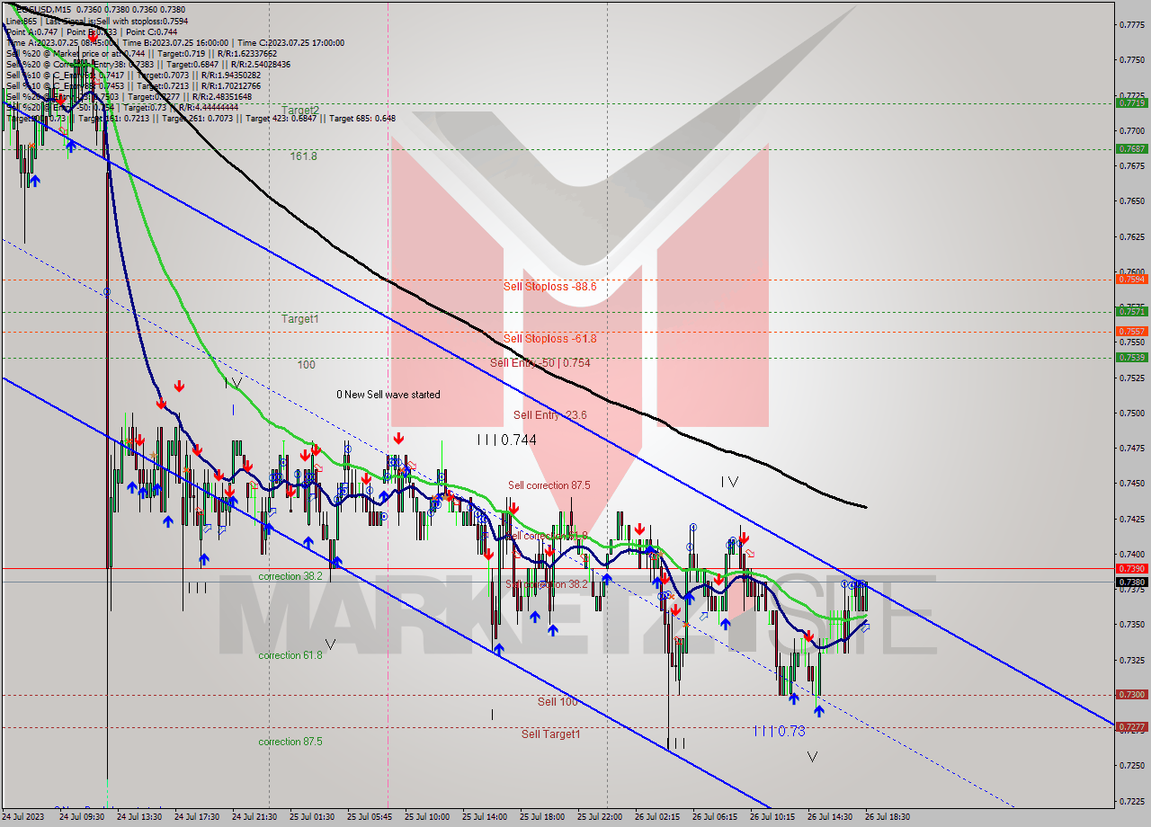Click '0 New Sell wave started' text
Screen dimensions: 1151x827
[388, 395]
